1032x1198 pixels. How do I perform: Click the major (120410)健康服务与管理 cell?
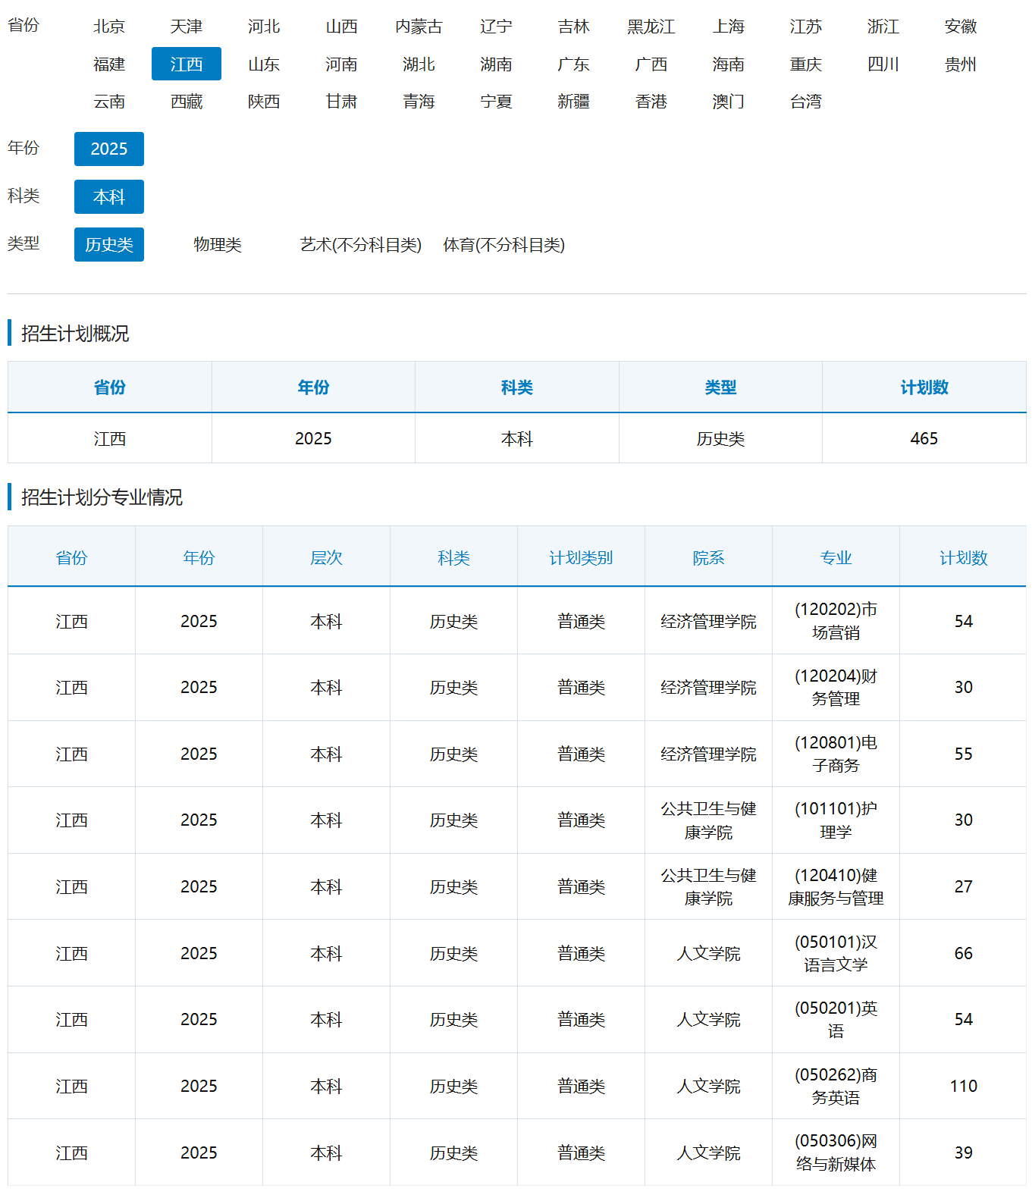pyautogui.click(x=836, y=886)
